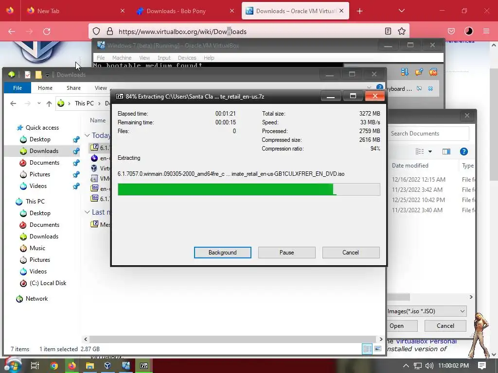Select (C:) Local Disk in sidebar

[48, 283]
